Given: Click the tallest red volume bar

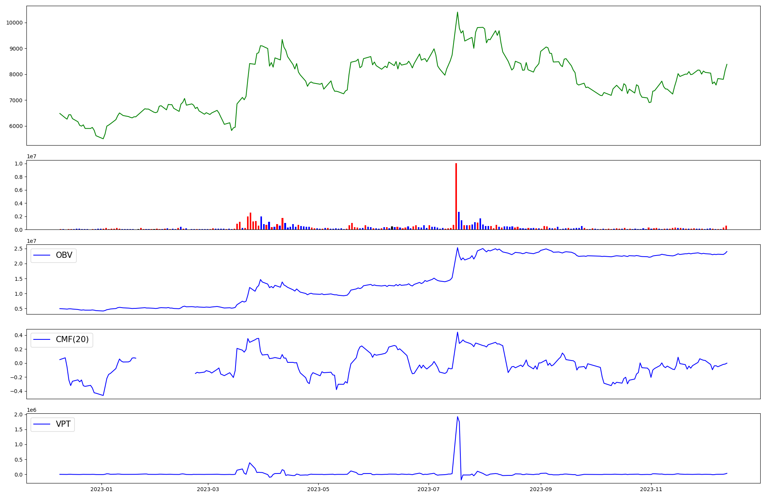Looking at the screenshot, I should [x=456, y=196].
